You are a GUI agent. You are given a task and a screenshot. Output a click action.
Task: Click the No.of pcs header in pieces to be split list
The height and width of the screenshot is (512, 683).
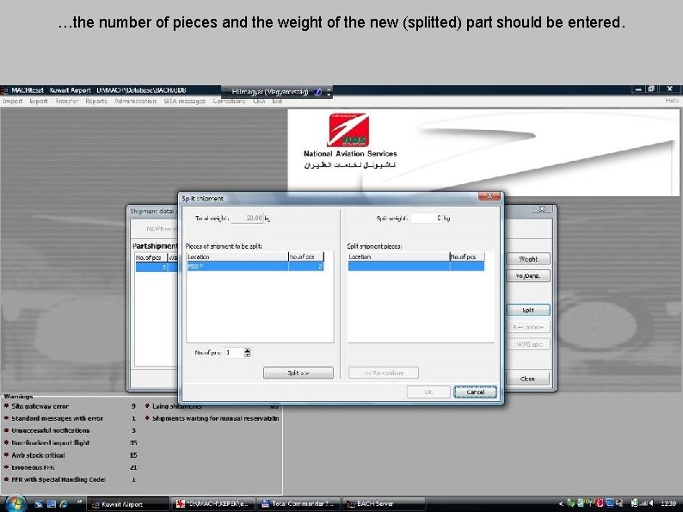point(305,256)
